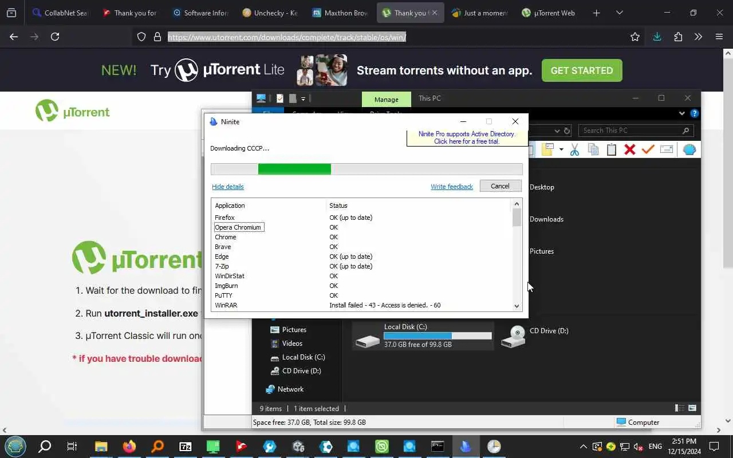Screen dimensions: 733x458
Task: Click the Write feedback link in Ninite
Action: [452, 187]
